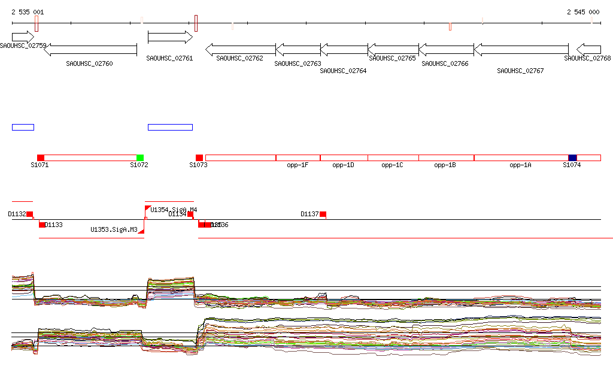Click the D1133 red marker square
The width and height of the screenshot is (613, 366).
click(42, 225)
